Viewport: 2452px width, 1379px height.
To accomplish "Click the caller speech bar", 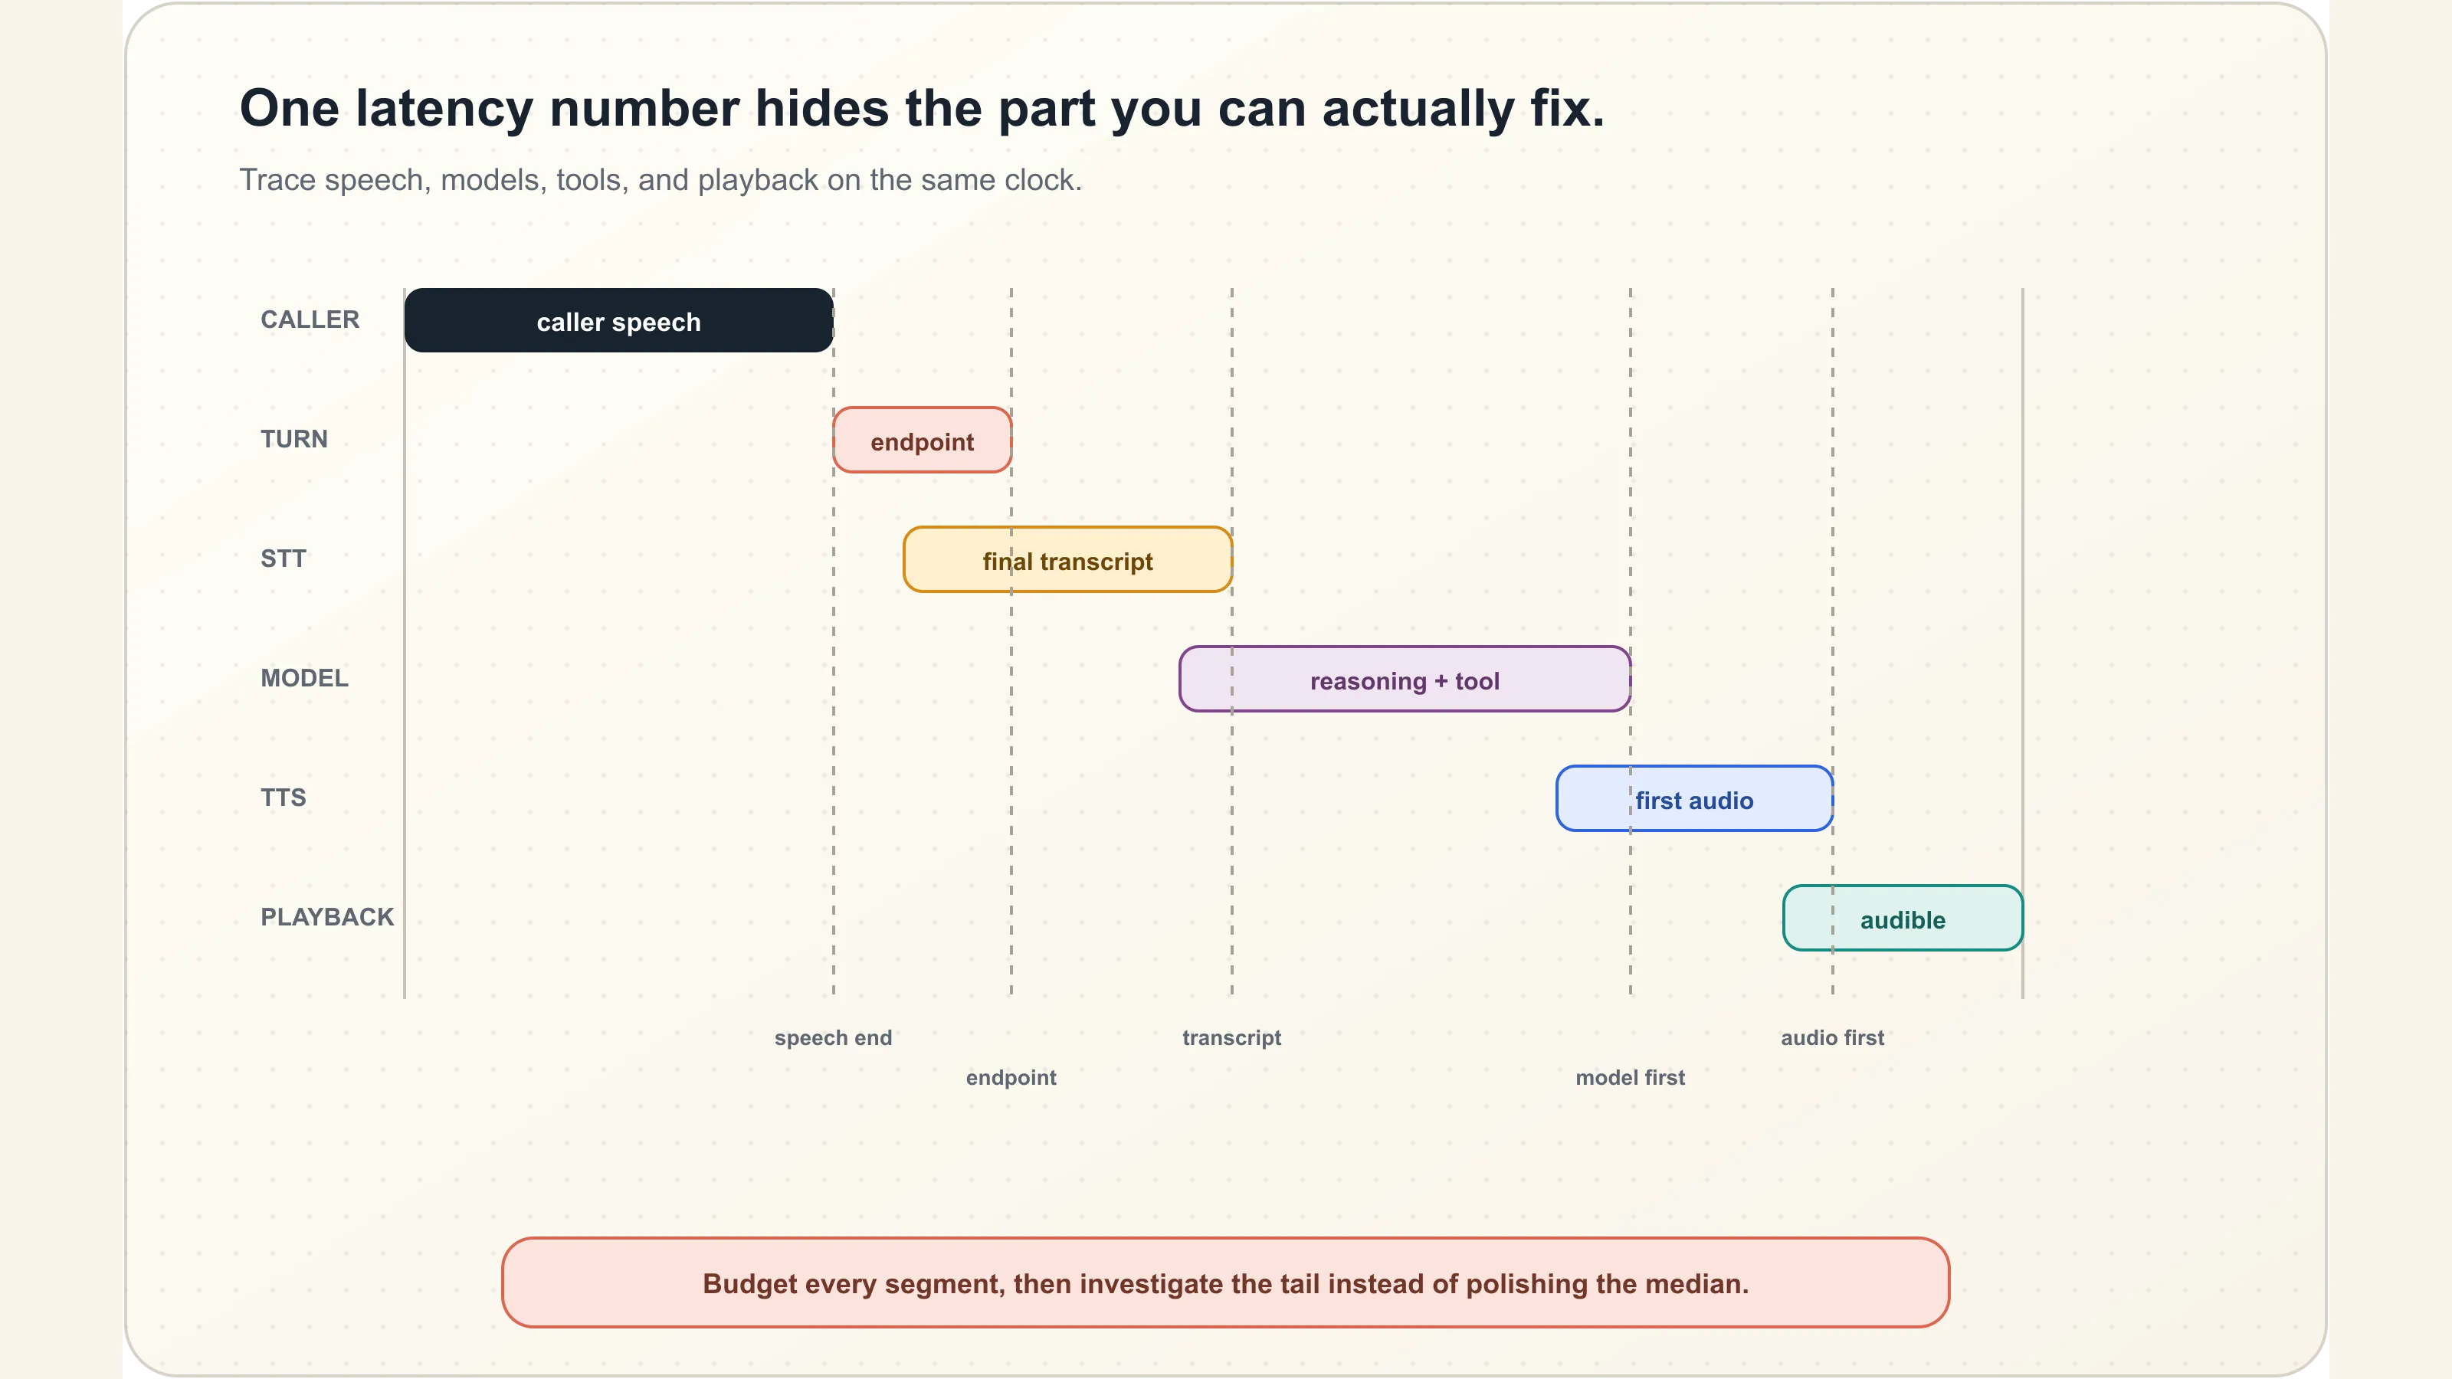I will (618, 321).
